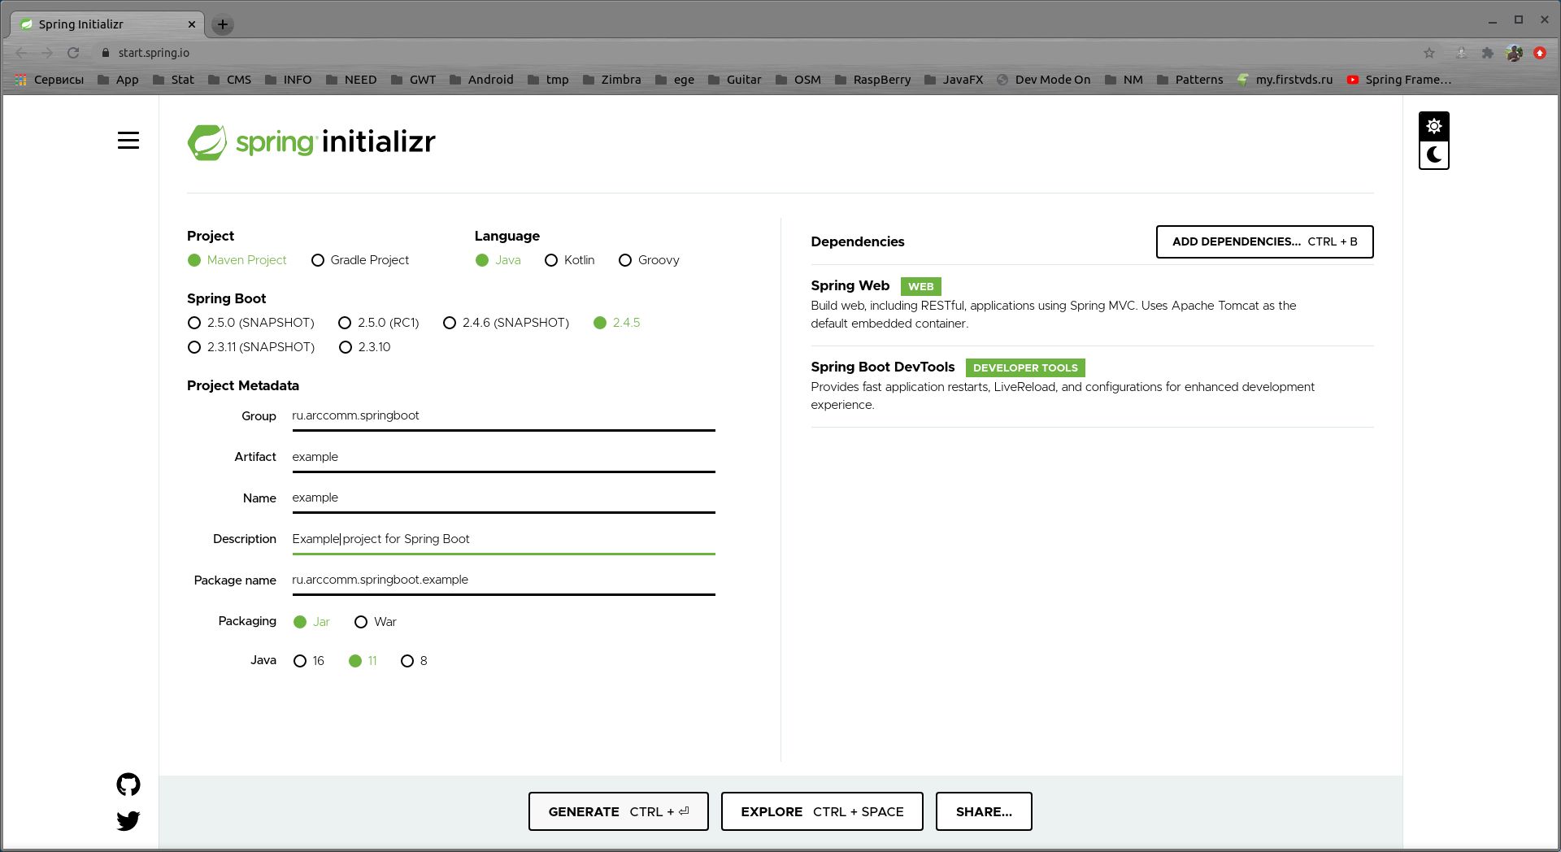
Task: Click the Spring Initializr logo
Action: 311,142
